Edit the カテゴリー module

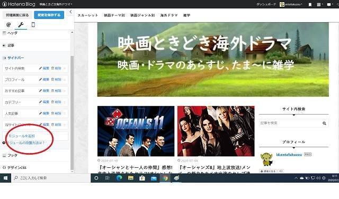click(x=44, y=102)
